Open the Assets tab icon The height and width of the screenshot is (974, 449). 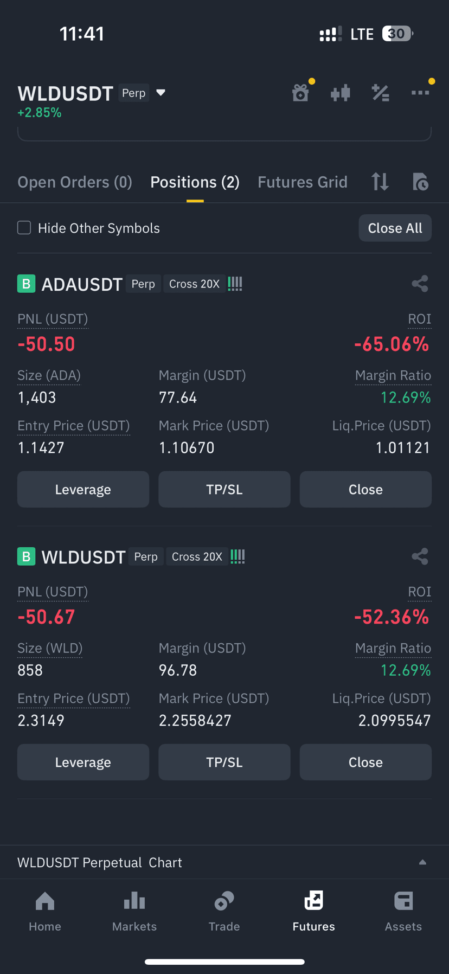click(403, 901)
